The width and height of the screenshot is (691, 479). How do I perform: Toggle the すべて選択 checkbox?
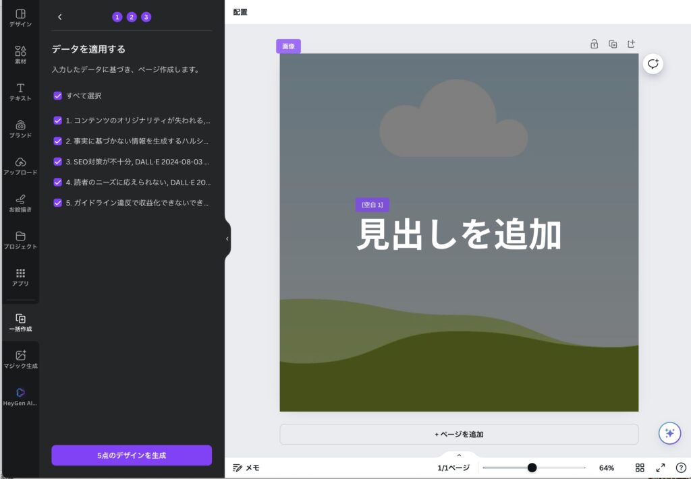pos(58,96)
